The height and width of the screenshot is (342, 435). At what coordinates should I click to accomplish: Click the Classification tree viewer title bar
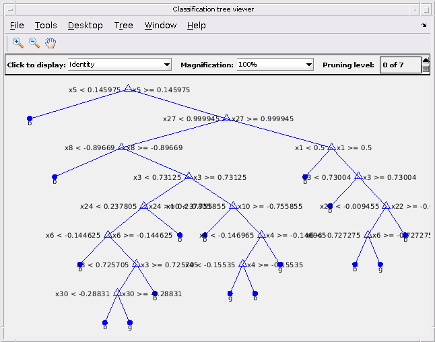tap(213, 9)
